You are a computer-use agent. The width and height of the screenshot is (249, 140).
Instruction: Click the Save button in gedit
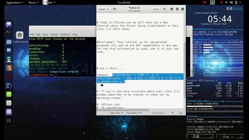pos(156,9)
